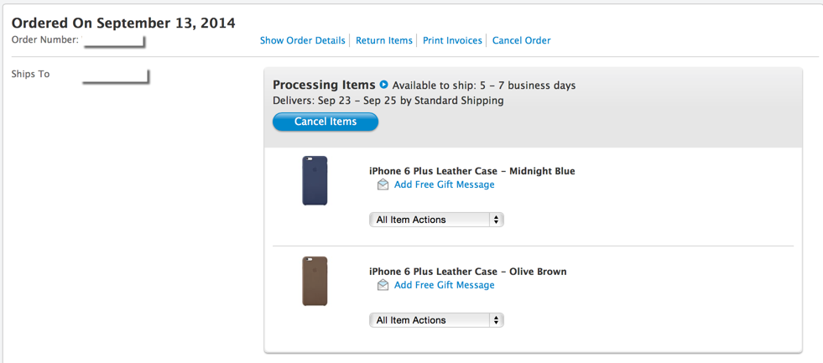Click the Cancel Order link
This screenshot has width=823, height=363.
(x=521, y=40)
